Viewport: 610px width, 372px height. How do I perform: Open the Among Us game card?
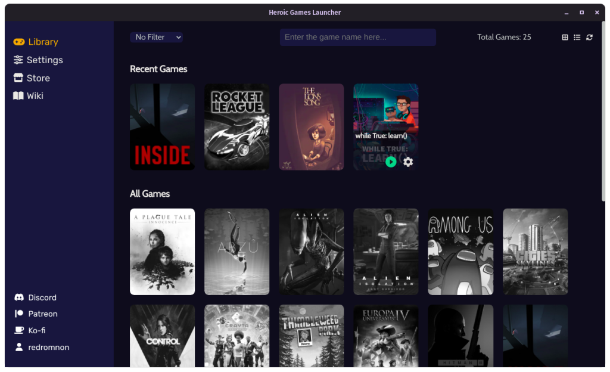pyautogui.click(x=460, y=252)
